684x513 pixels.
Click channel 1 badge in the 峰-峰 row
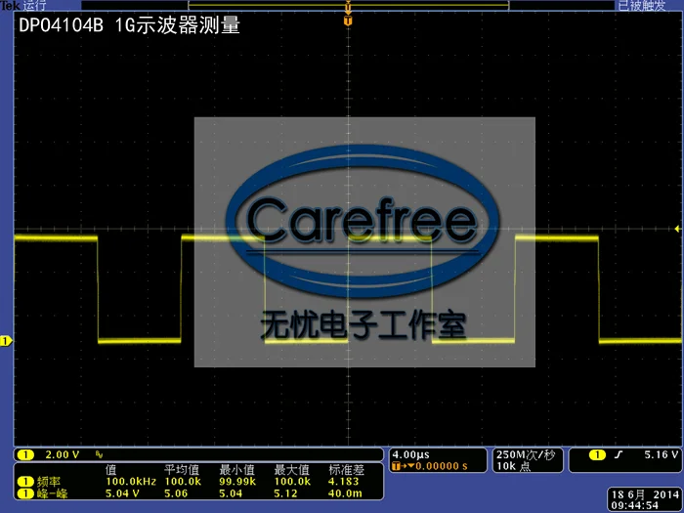click(25, 493)
